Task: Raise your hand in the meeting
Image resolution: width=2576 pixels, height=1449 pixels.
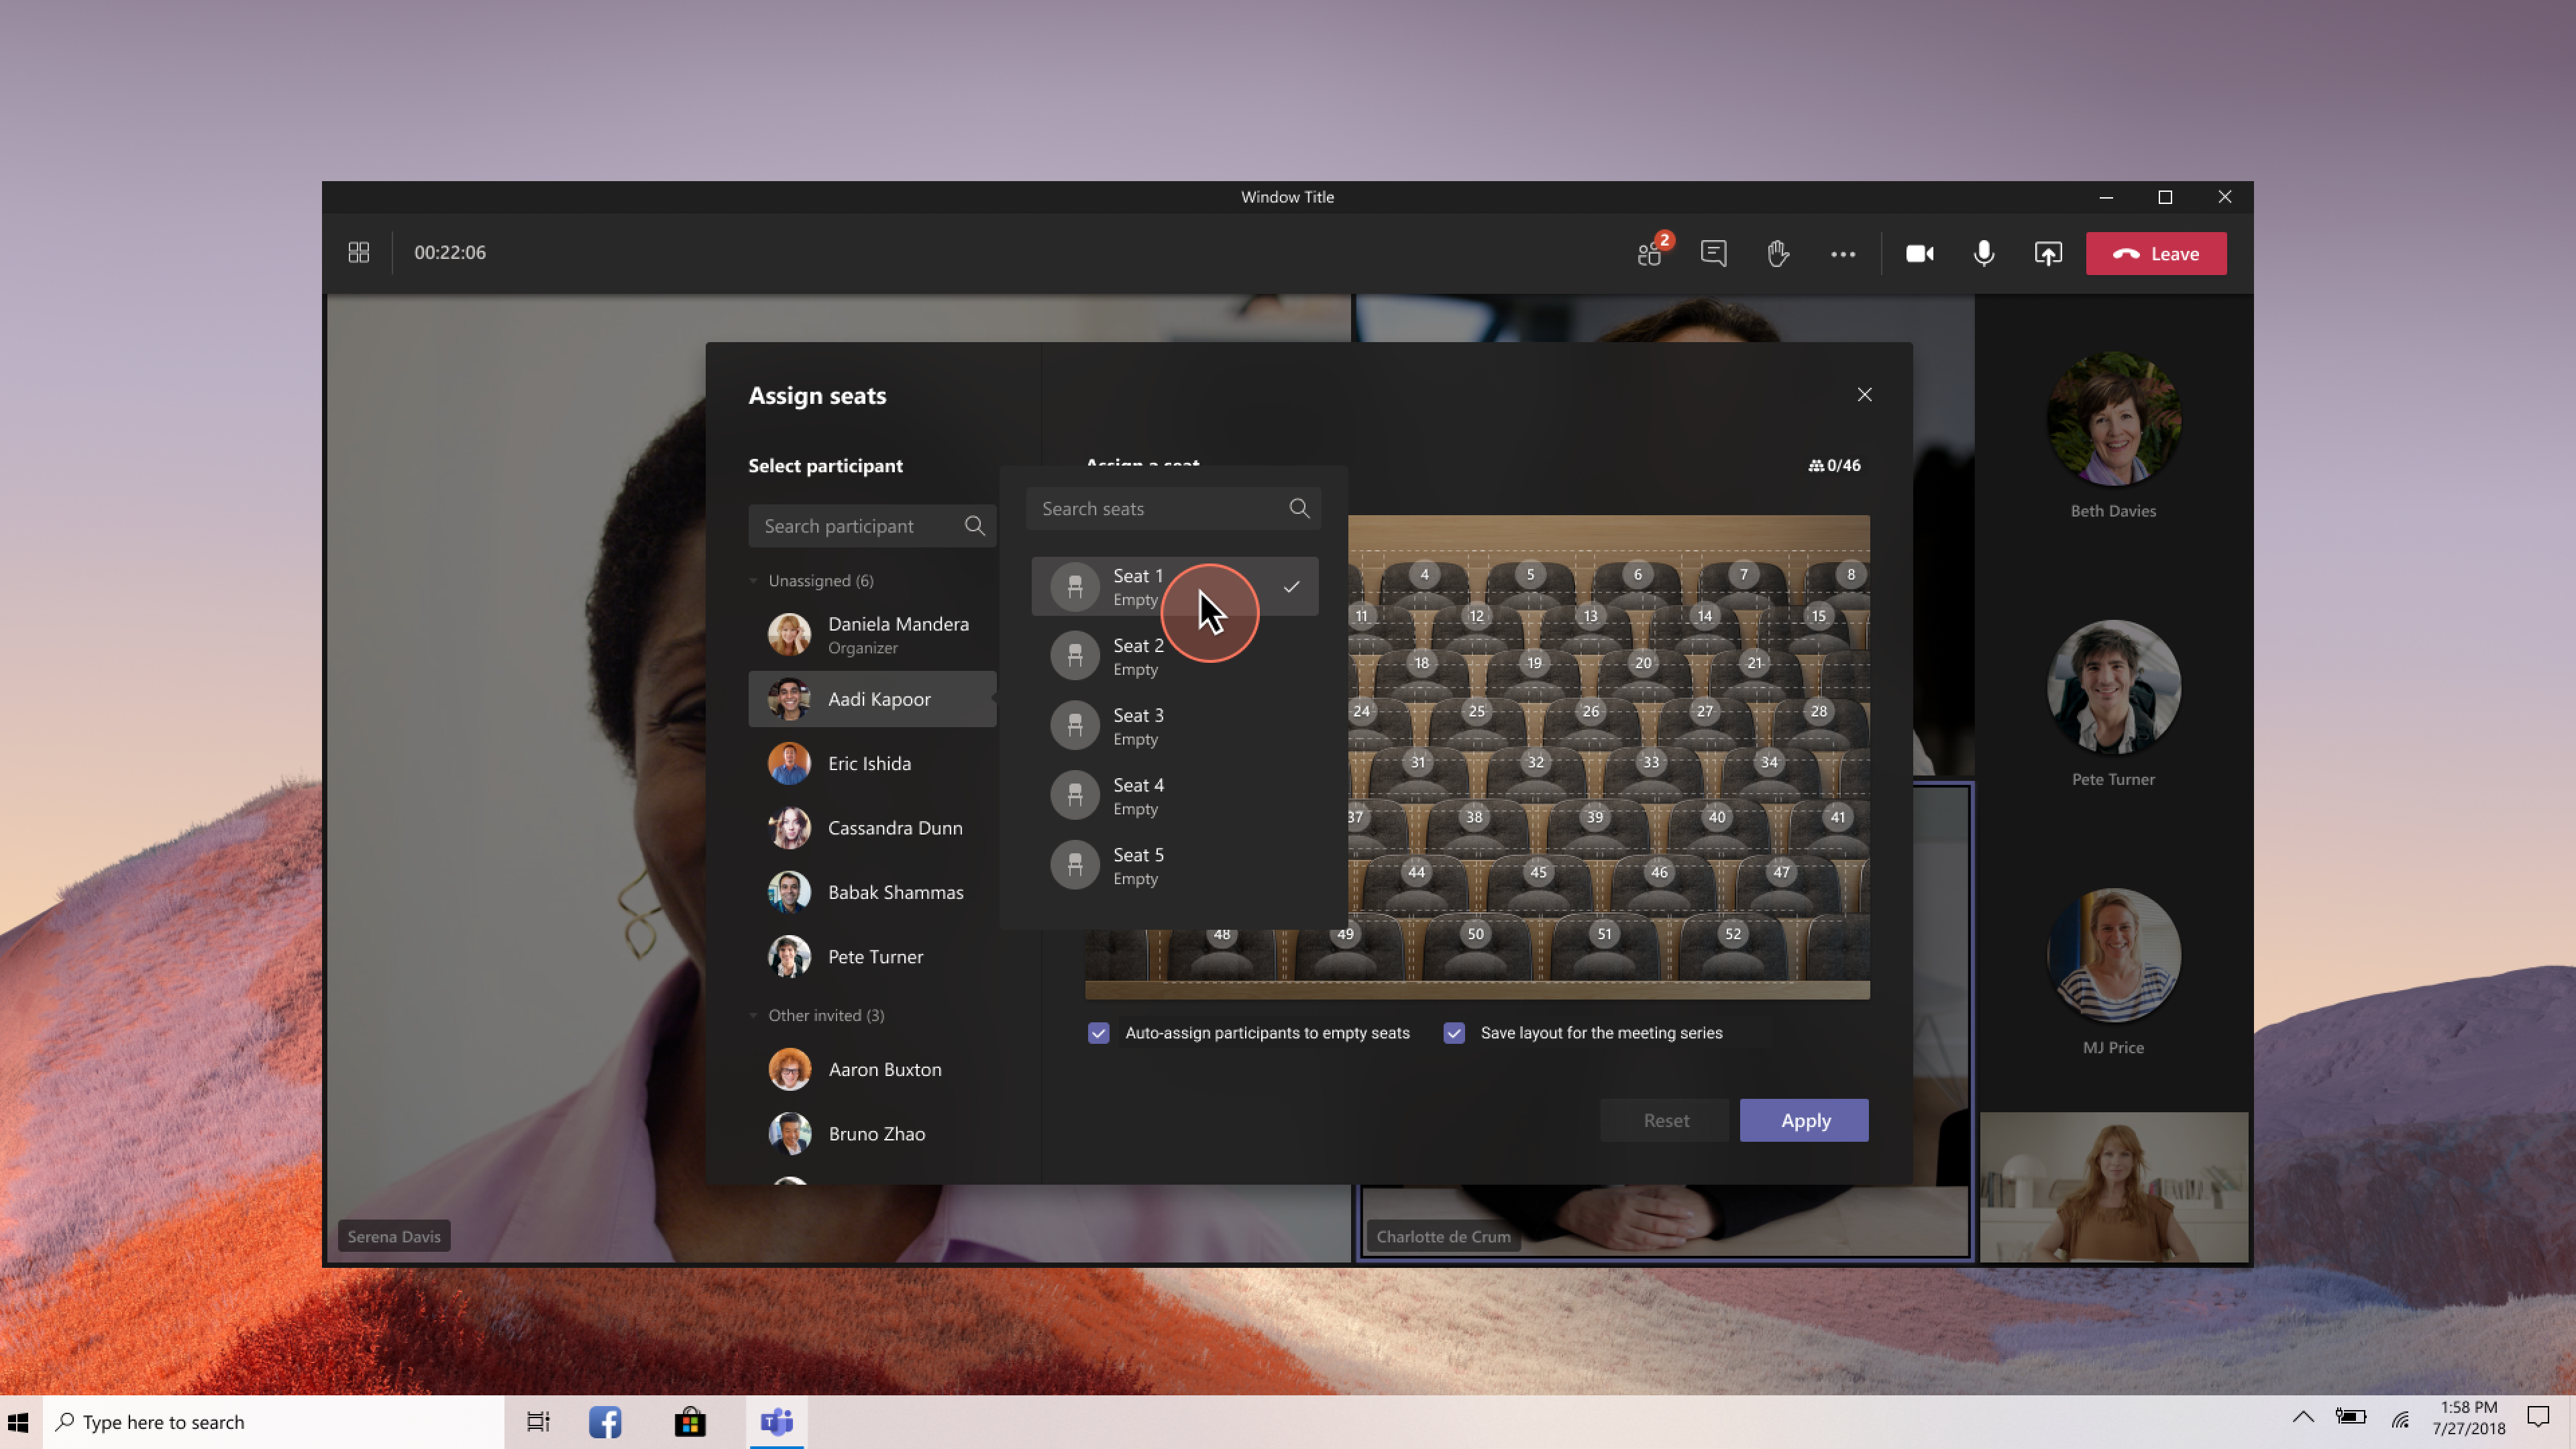Action: pyautogui.click(x=1778, y=253)
